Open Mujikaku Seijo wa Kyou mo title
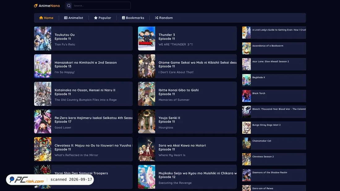The height and width of the screenshot is (191, 340). click(198, 173)
